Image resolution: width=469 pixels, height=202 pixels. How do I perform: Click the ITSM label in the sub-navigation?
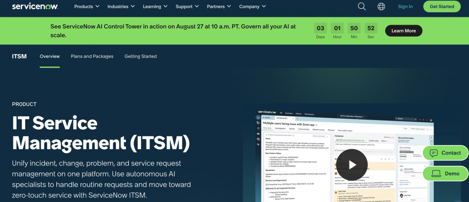coord(19,56)
